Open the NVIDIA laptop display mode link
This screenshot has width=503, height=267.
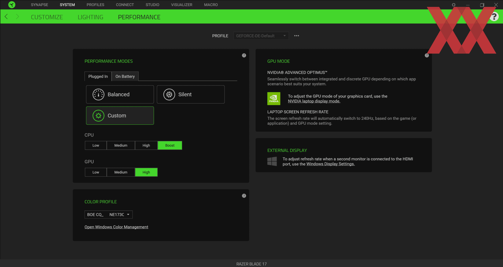pos(314,101)
